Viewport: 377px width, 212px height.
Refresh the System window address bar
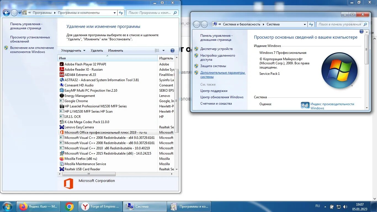pos(311,24)
